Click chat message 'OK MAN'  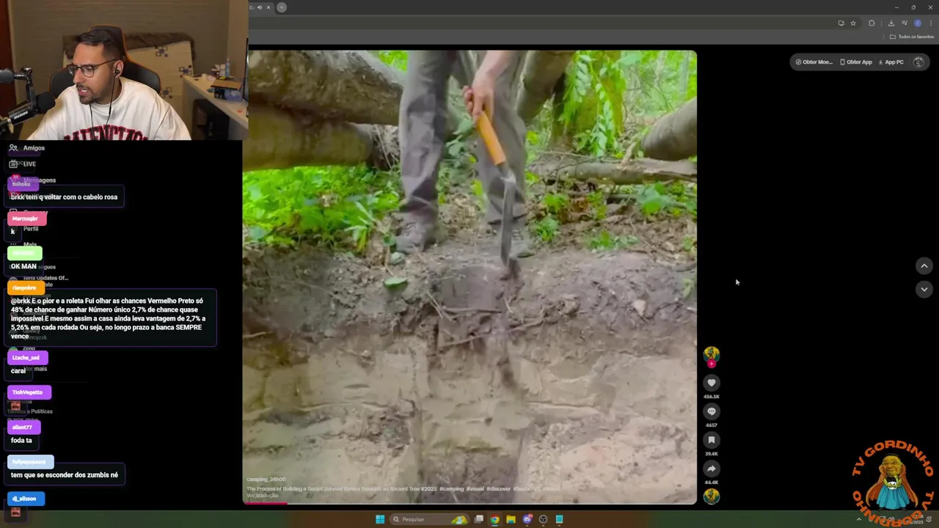click(23, 266)
